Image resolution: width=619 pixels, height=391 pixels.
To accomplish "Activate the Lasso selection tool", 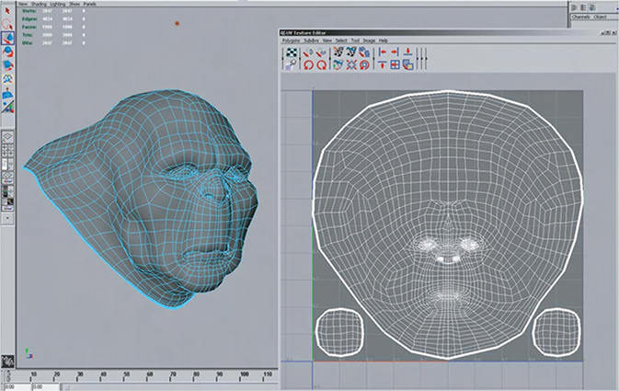I will [6, 25].
